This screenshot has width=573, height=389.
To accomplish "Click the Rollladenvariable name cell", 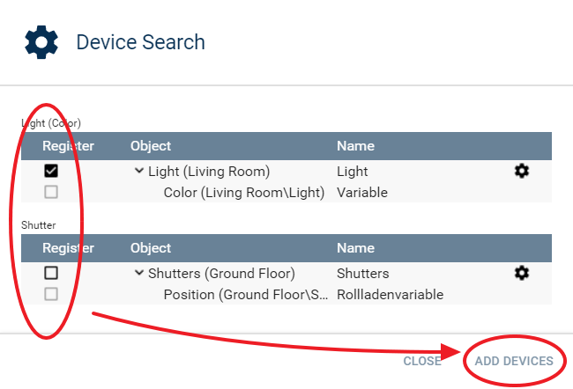I will (390, 294).
